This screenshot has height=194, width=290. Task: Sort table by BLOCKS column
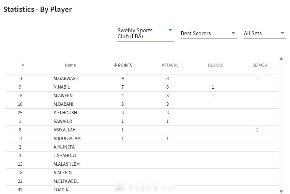coord(216,65)
